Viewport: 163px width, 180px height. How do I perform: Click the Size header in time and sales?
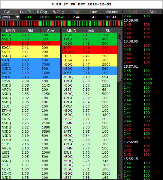point(153,12)
